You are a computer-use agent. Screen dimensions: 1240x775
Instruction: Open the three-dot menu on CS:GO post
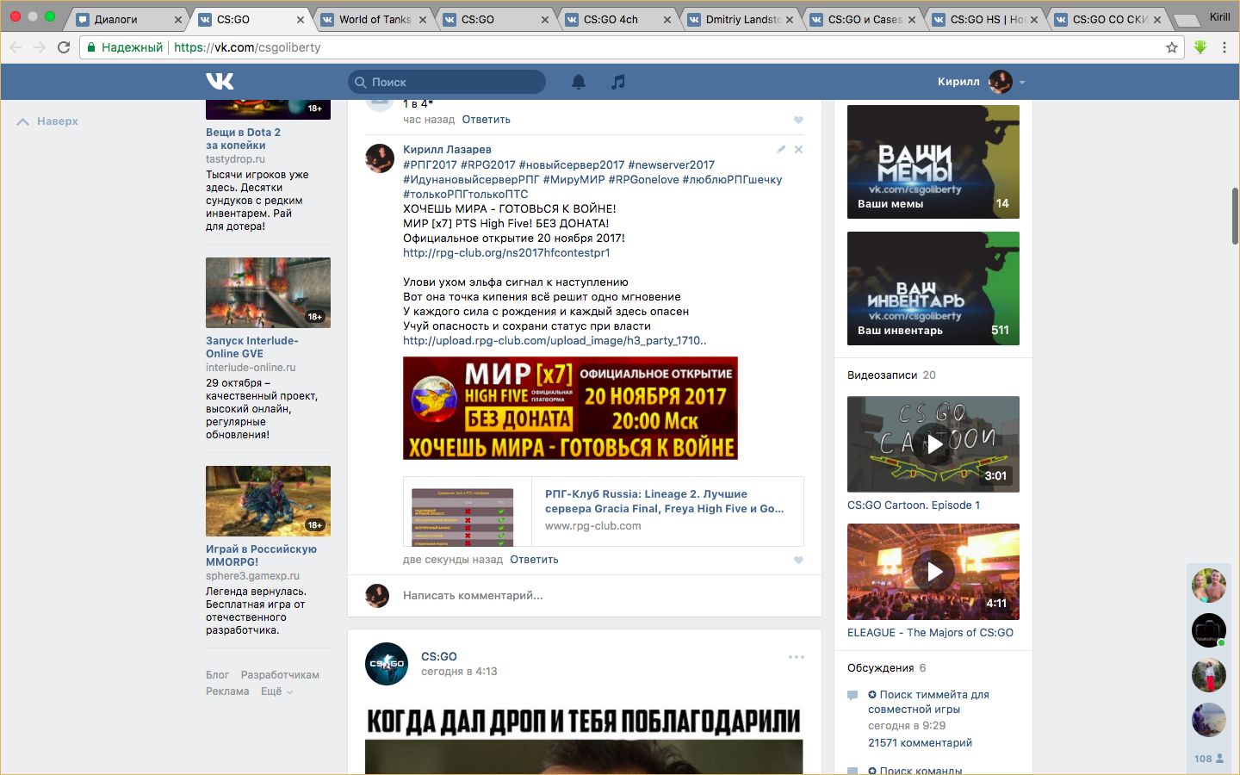point(797,657)
